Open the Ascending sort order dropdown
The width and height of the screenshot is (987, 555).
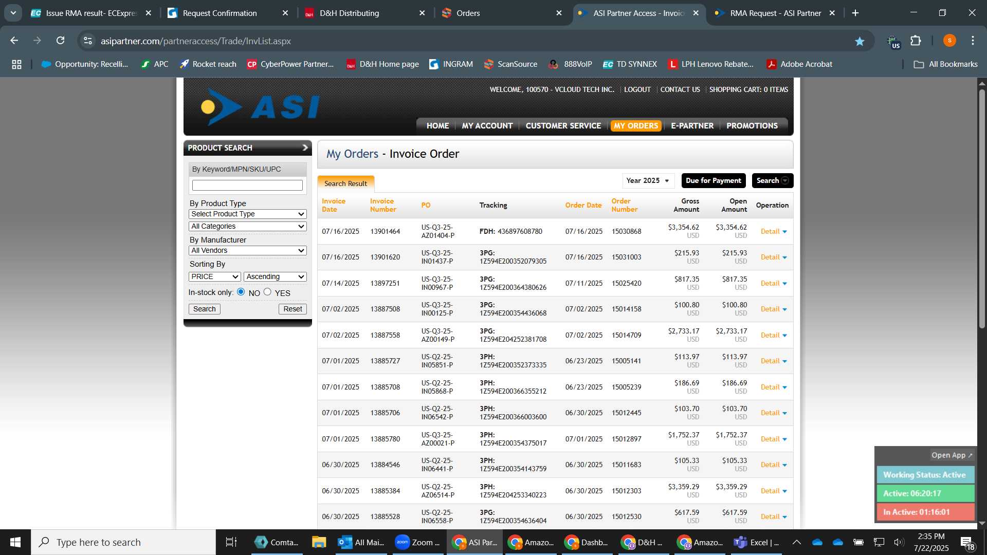[275, 276]
